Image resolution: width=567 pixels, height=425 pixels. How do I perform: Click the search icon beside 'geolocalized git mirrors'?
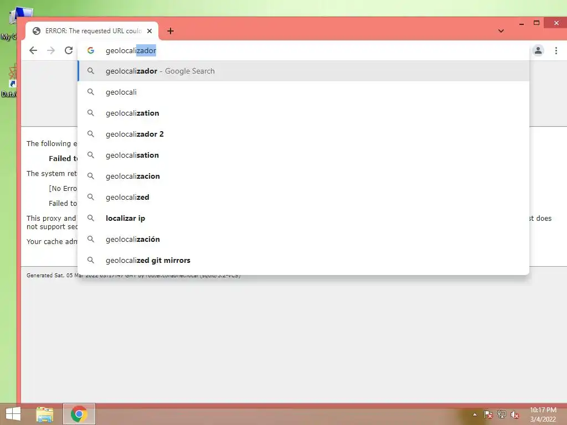click(x=91, y=260)
